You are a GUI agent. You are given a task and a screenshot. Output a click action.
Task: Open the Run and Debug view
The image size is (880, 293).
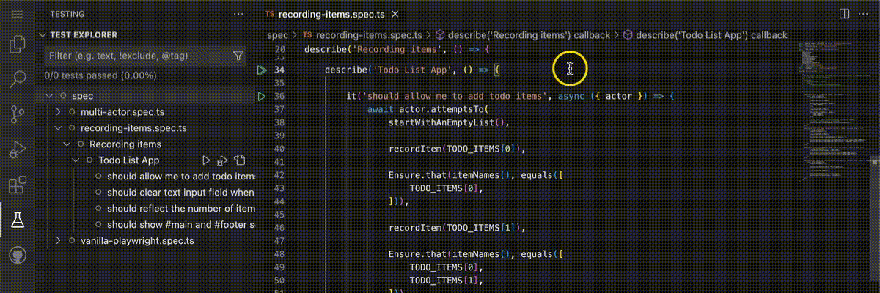(16, 151)
